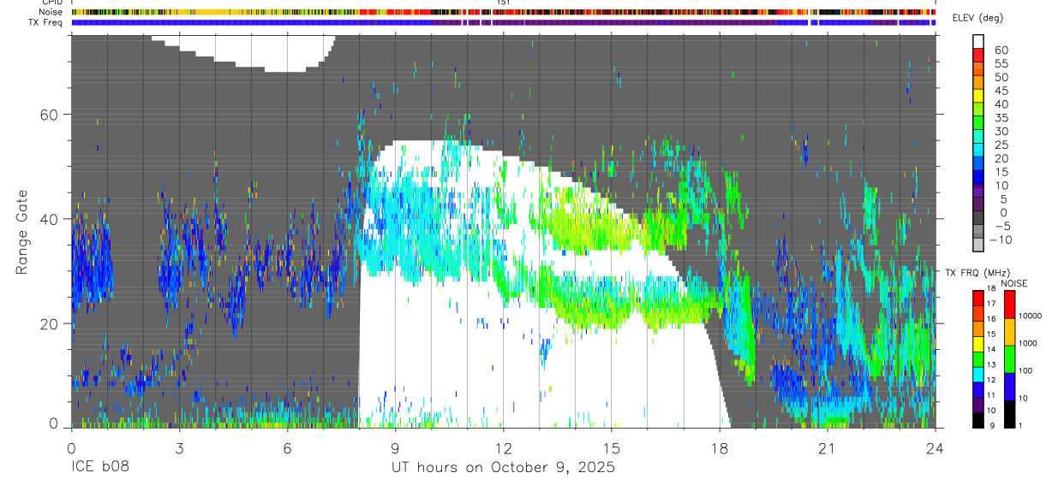Select the 'Range Gate' y-axis label
This screenshot has width=1052, height=485.
click(22, 232)
